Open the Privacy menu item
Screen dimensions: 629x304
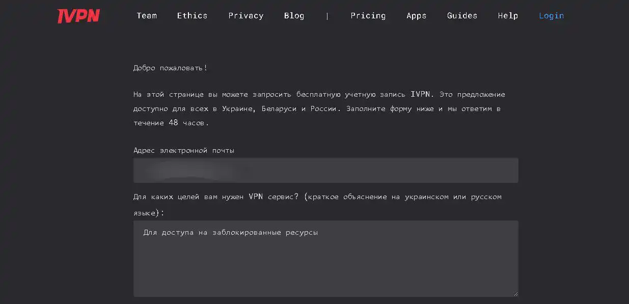pyautogui.click(x=245, y=16)
